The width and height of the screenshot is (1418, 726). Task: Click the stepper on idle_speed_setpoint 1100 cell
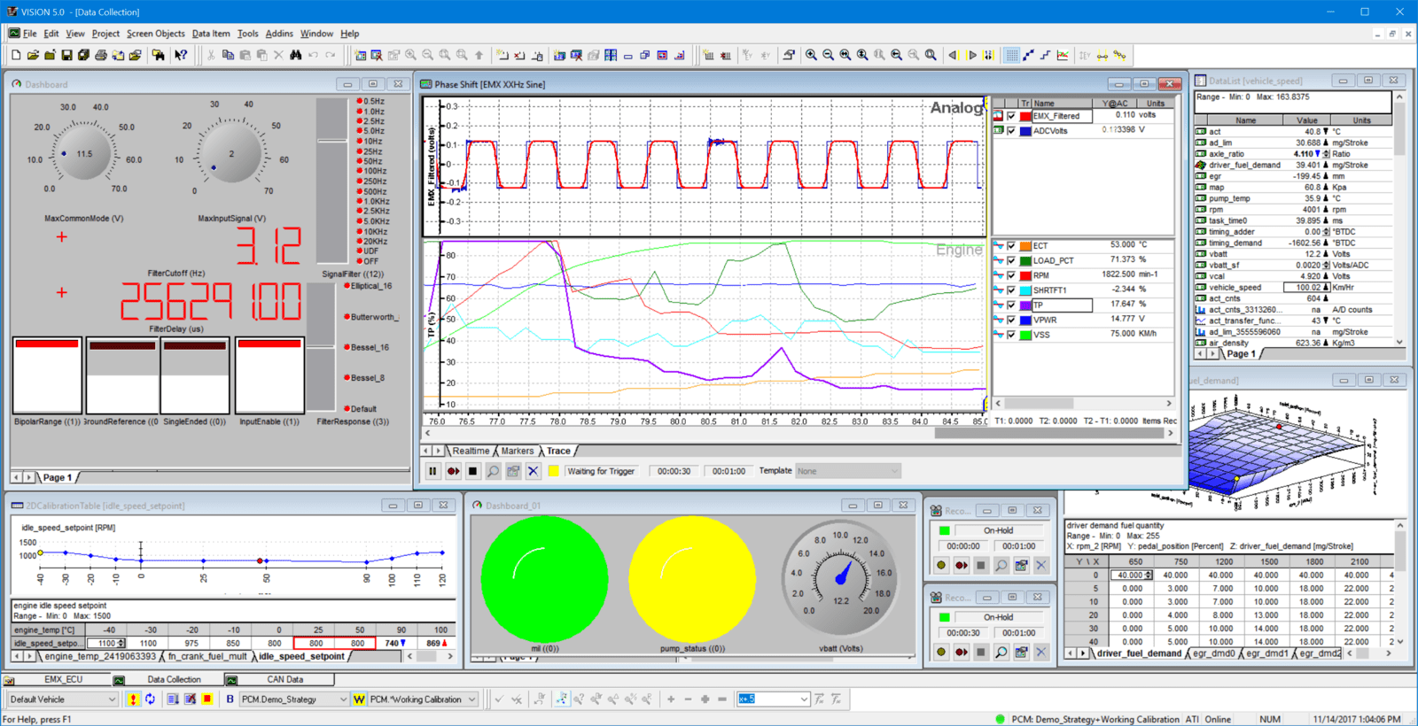click(x=121, y=644)
